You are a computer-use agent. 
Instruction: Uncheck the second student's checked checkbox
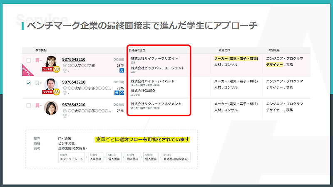pos(28,83)
